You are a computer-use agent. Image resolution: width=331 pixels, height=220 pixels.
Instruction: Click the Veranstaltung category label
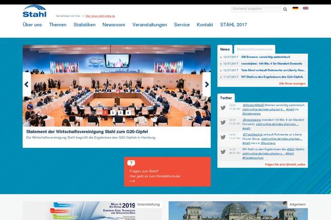(148, 205)
